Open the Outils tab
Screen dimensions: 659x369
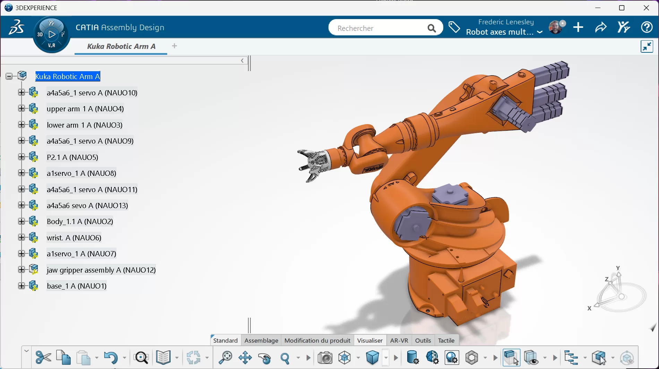423,340
